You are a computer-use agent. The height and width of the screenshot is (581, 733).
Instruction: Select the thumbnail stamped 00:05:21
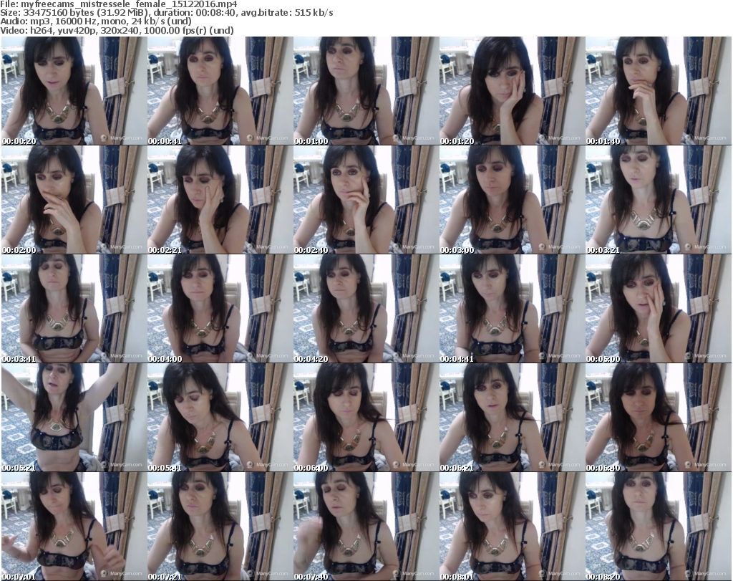click(74, 417)
